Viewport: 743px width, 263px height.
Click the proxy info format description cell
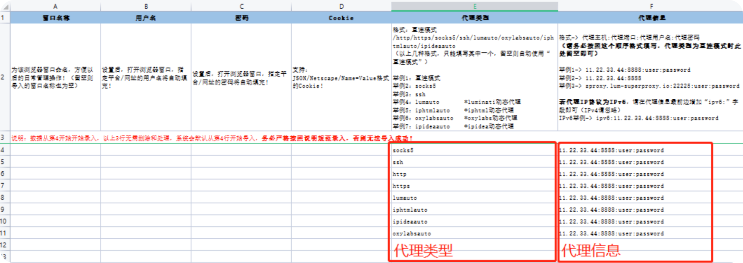coord(651,77)
